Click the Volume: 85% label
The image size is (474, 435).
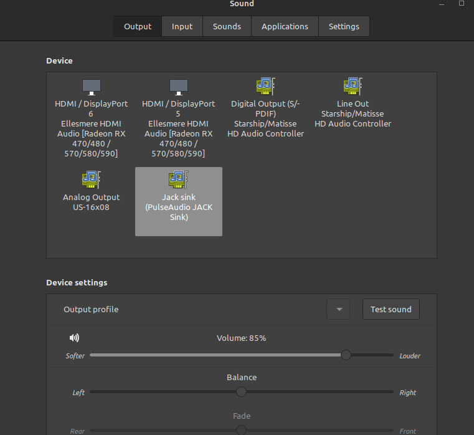(241, 338)
